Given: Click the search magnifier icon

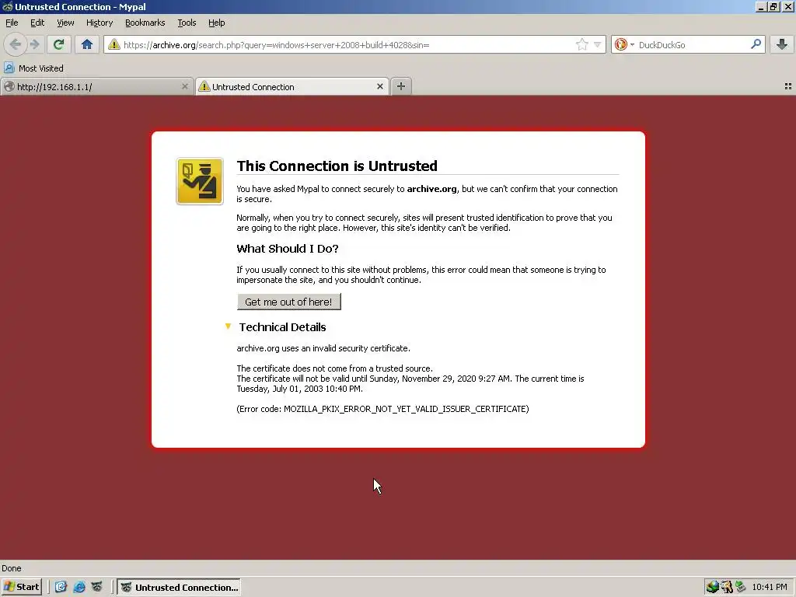Looking at the screenshot, I should [756, 44].
